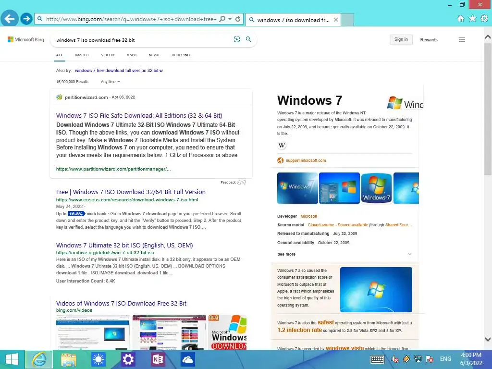Open 'Windows 7 ISO File Safe Download' result
Image resolution: width=492 pixels, height=369 pixels.
[139, 115]
